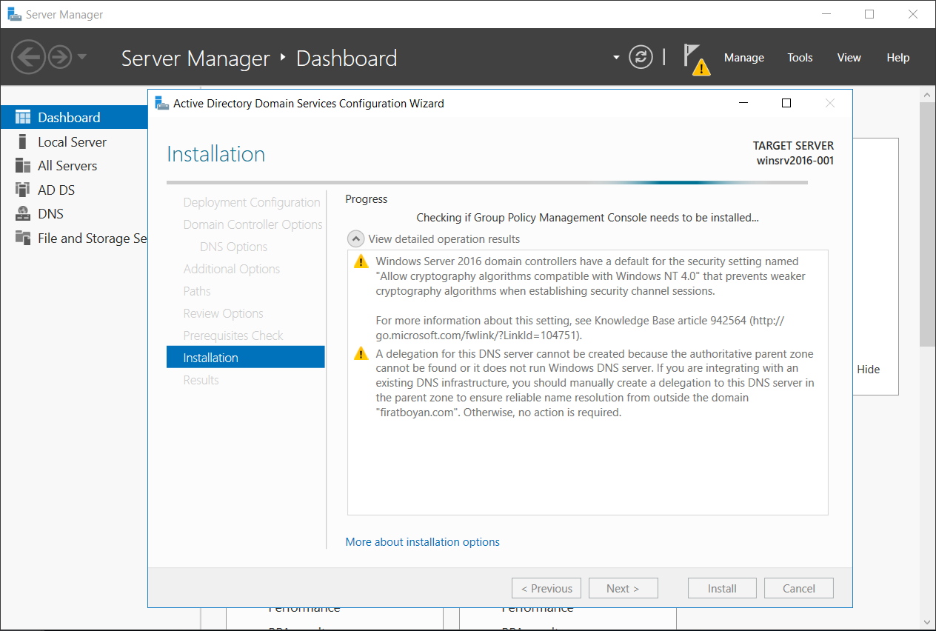Open More about installation options link
This screenshot has height=631, width=936.
pyautogui.click(x=422, y=542)
